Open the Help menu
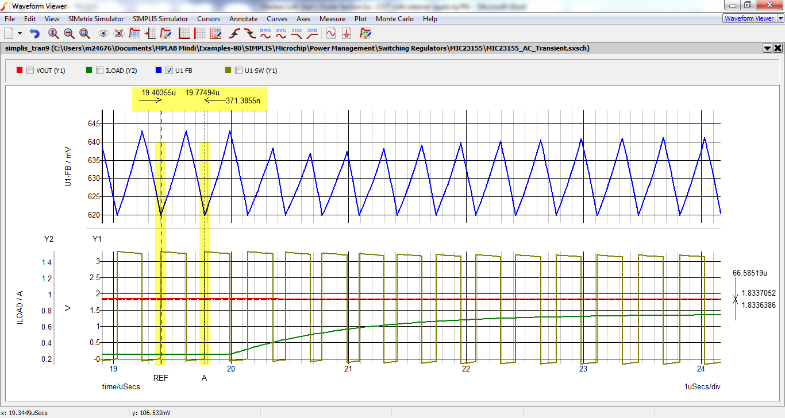 point(430,19)
